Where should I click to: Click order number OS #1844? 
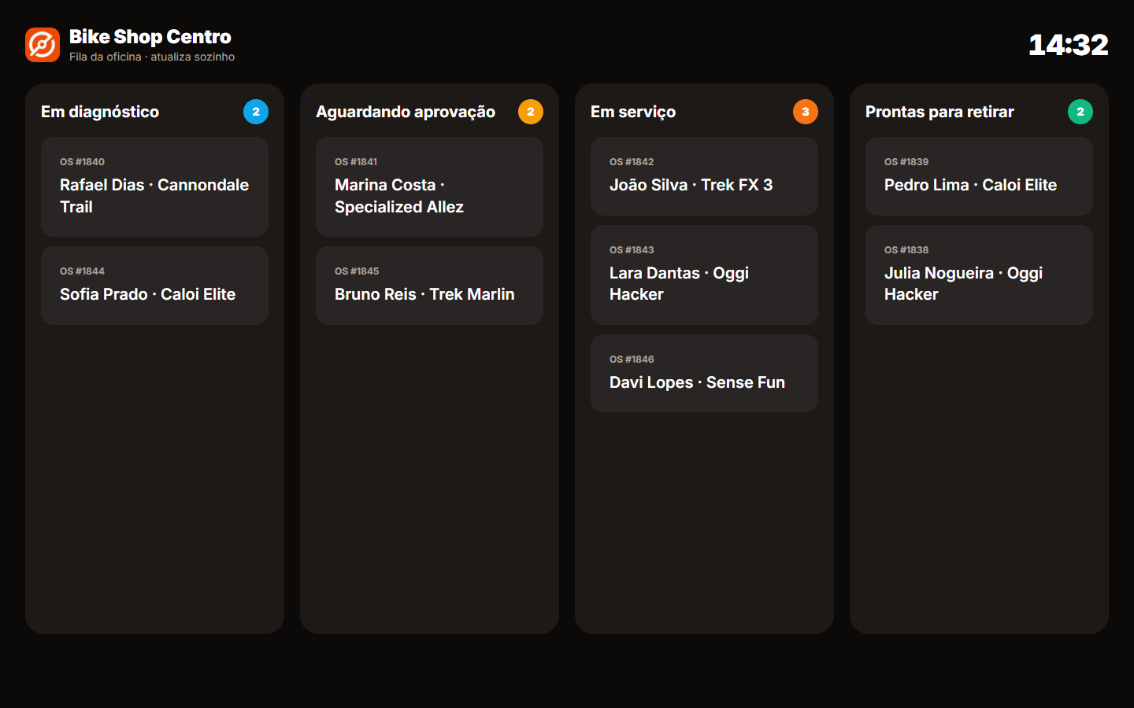82,271
